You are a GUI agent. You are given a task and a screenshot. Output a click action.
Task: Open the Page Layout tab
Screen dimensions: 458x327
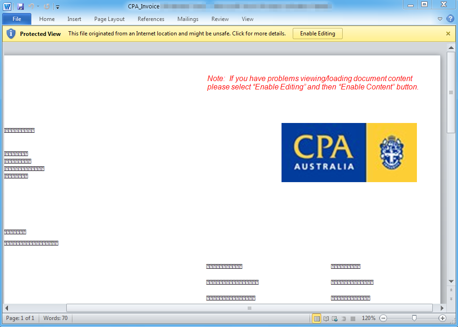109,19
